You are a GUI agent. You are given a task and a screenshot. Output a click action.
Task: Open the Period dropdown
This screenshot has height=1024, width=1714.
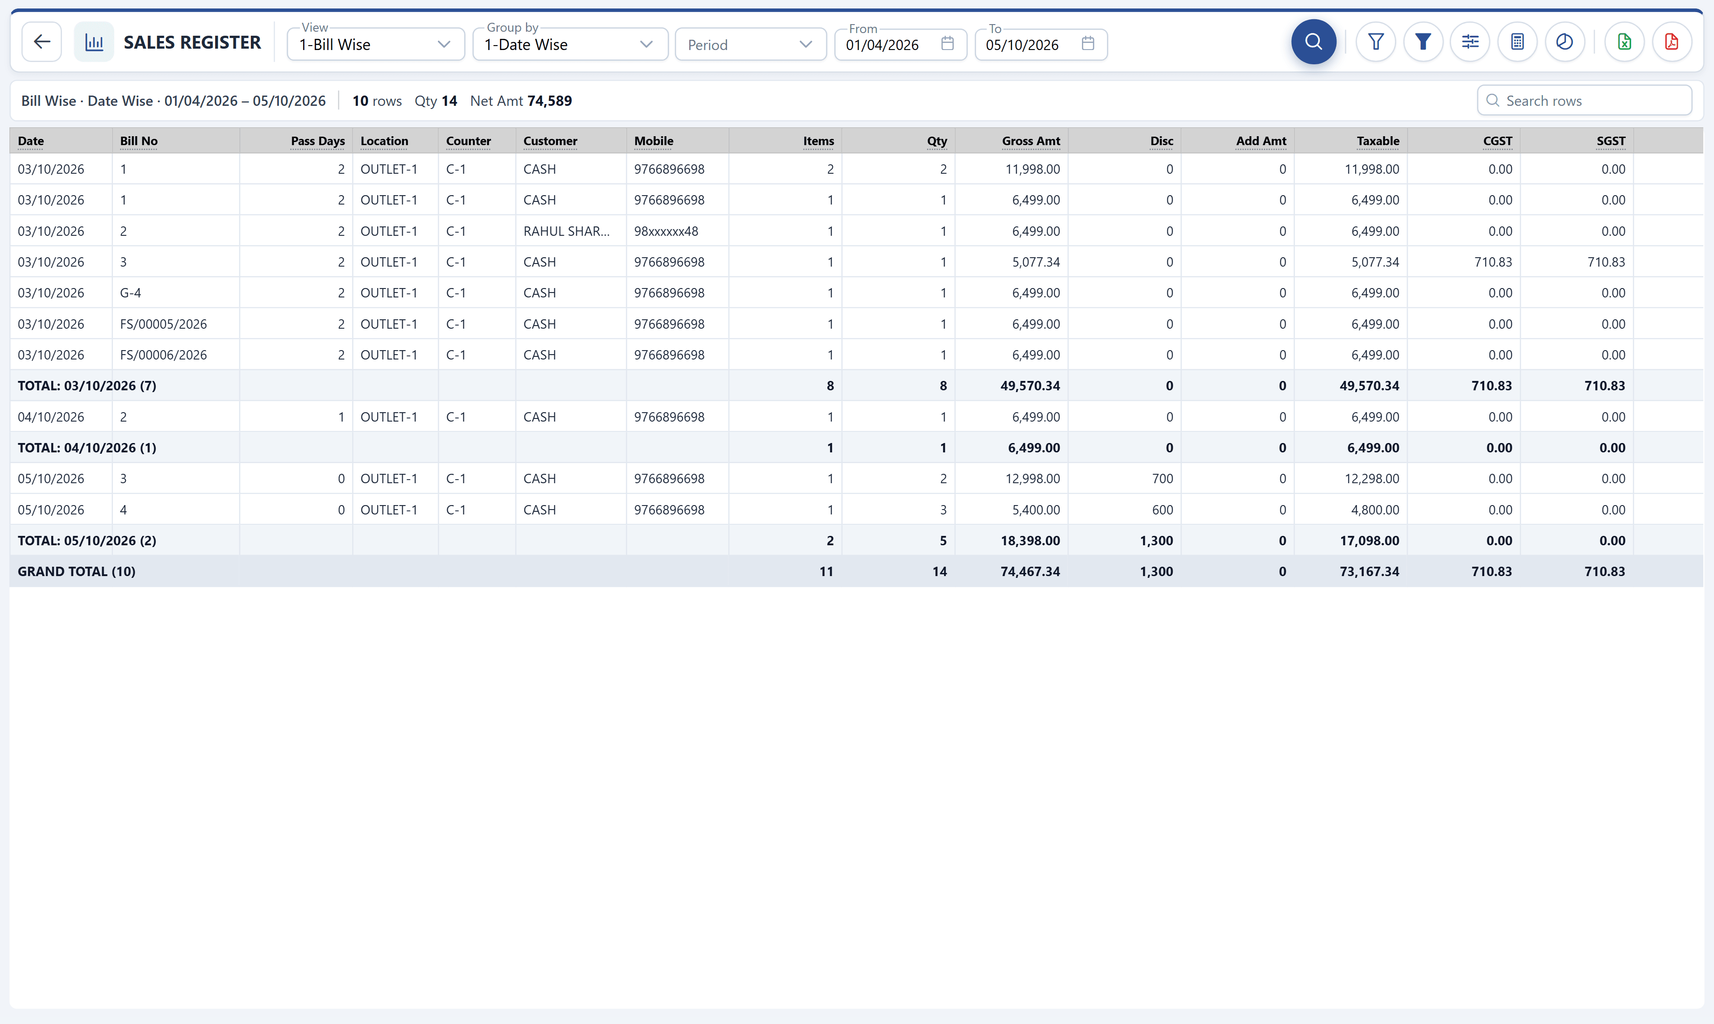pos(751,44)
